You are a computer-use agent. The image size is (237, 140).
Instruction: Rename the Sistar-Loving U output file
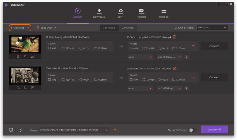[175, 37]
